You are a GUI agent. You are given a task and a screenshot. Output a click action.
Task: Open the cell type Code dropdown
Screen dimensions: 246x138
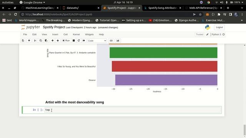(97, 41)
